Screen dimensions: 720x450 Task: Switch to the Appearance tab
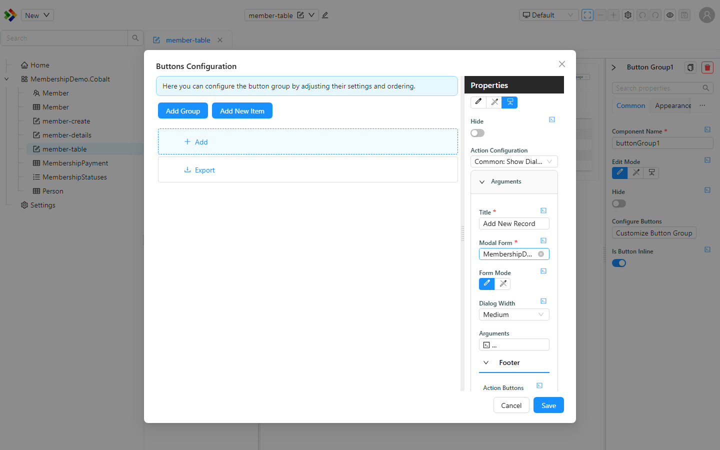(x=673, y=105)
